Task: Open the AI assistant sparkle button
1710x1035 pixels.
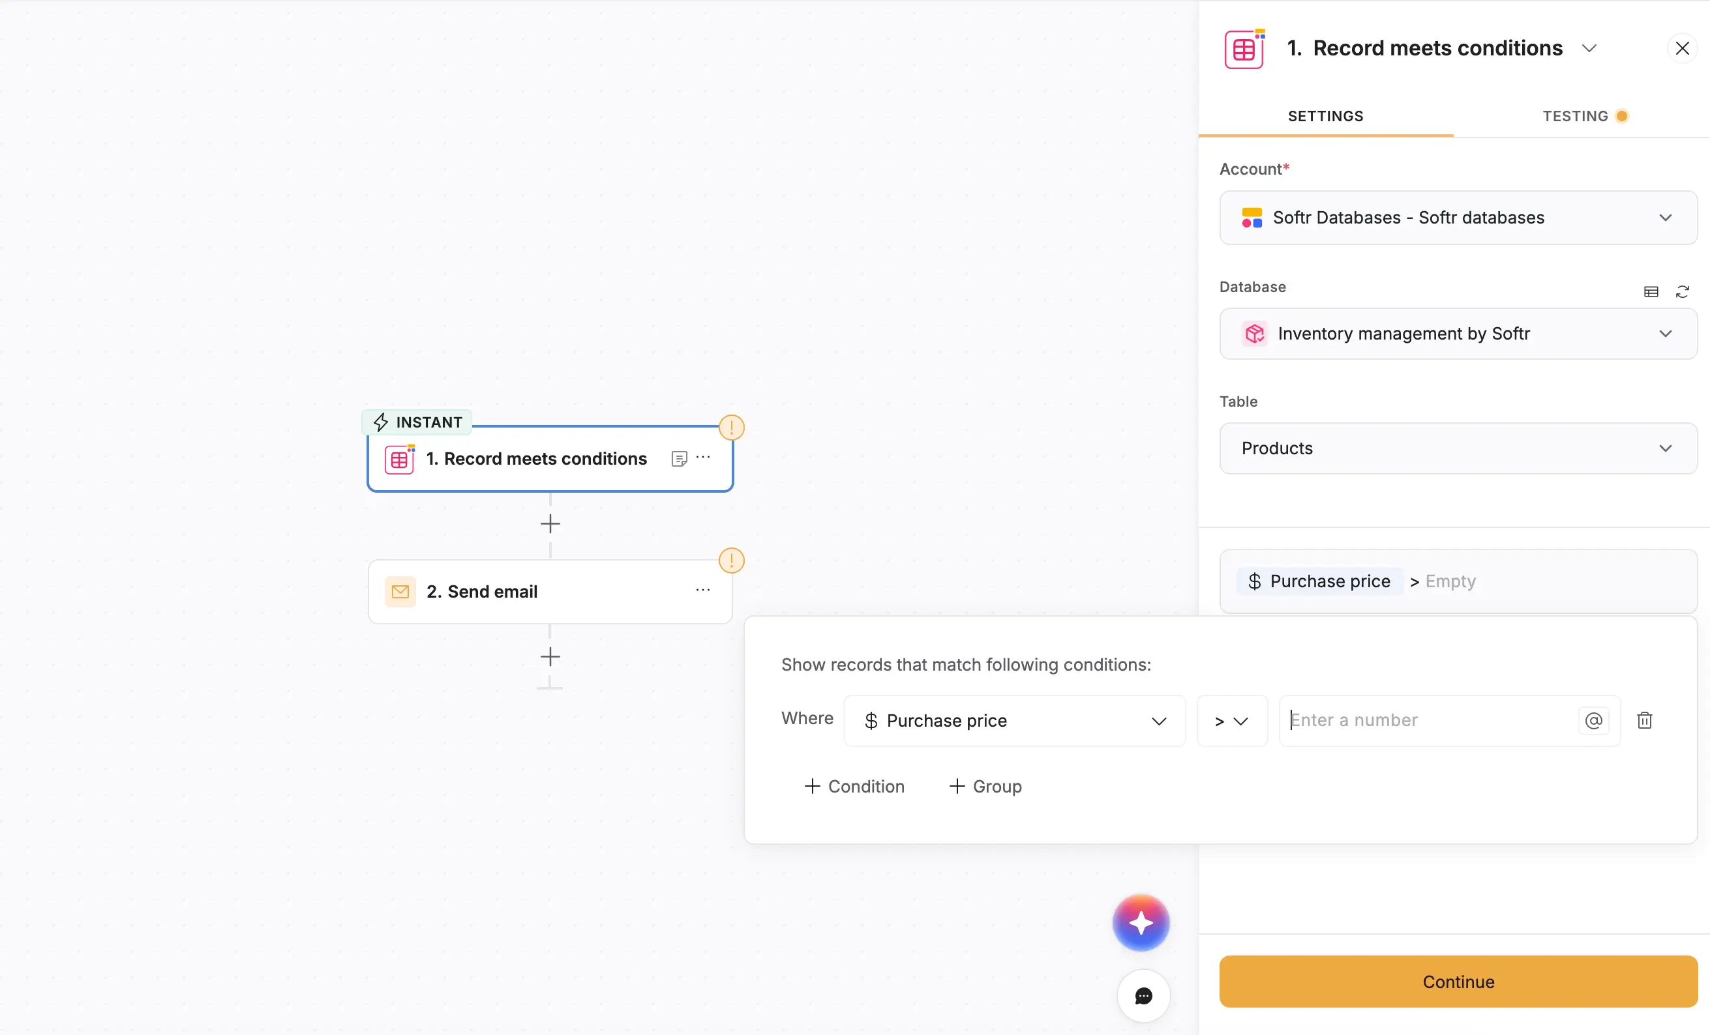Action: pyautogui.click(x=1140, y=923)
